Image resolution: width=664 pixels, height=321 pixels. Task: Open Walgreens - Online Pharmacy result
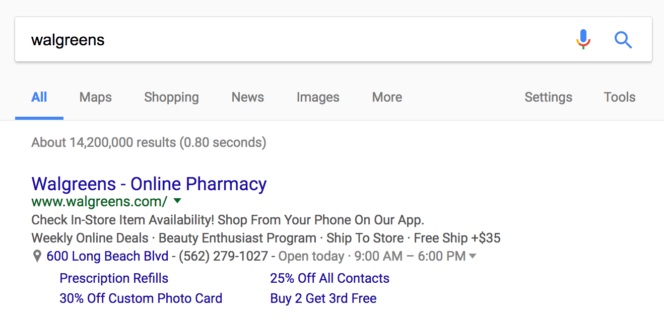[149, 184]
